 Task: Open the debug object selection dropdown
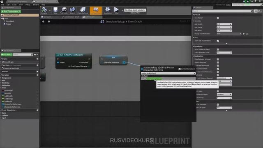135,10
